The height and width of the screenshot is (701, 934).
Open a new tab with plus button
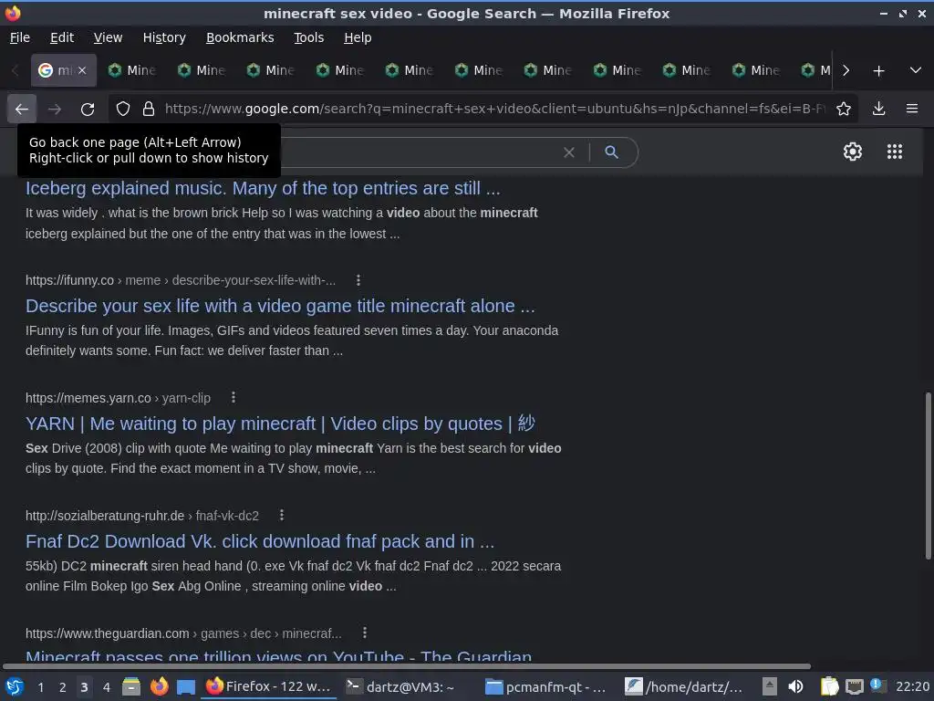[x=878, y=71]
